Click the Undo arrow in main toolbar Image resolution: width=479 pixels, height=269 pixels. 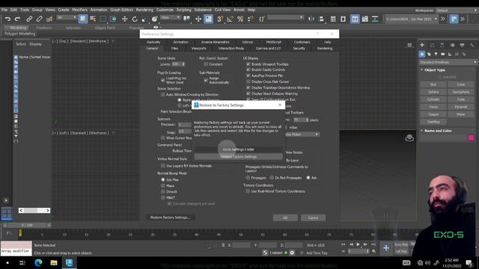(x=7, y=19)
